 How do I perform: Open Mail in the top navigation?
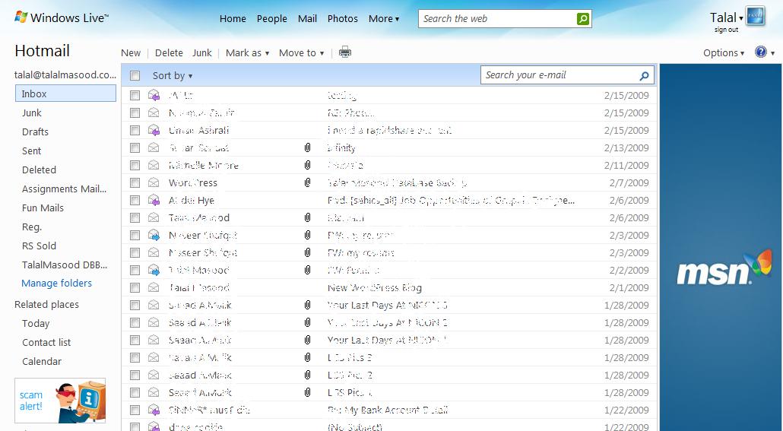pyautogui.click(x=307, y=18)
